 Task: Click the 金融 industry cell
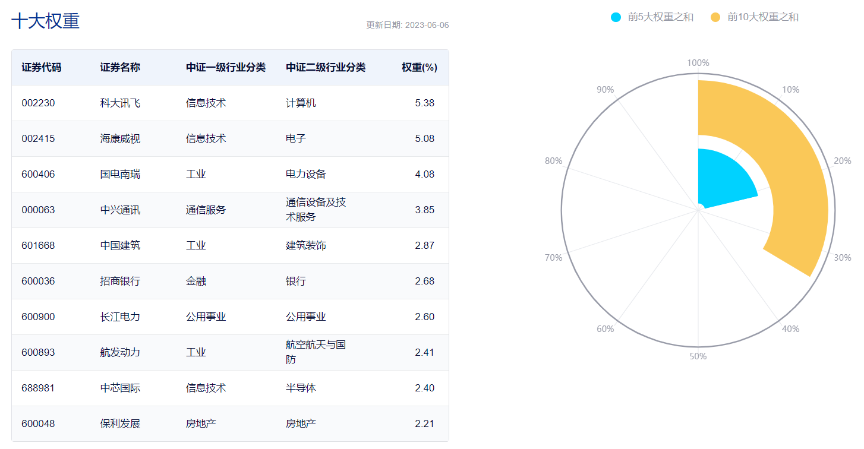pos(195,282)
